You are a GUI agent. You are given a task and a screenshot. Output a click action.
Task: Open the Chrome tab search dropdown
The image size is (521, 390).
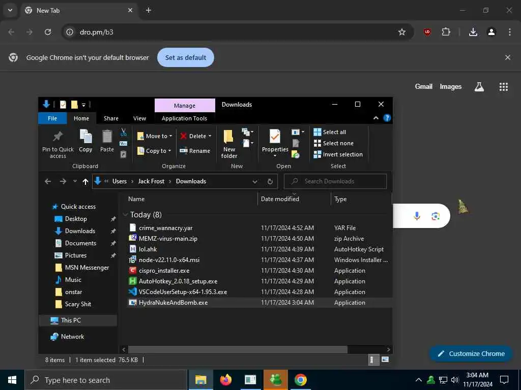point(10,10)
